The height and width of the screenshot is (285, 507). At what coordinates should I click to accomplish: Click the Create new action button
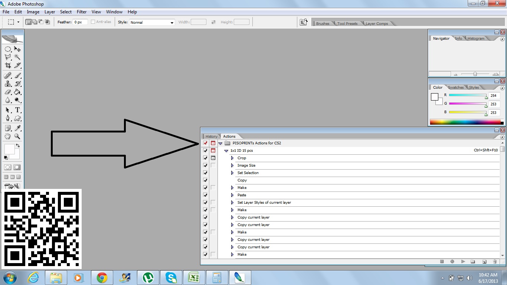(x=484, y=262)
